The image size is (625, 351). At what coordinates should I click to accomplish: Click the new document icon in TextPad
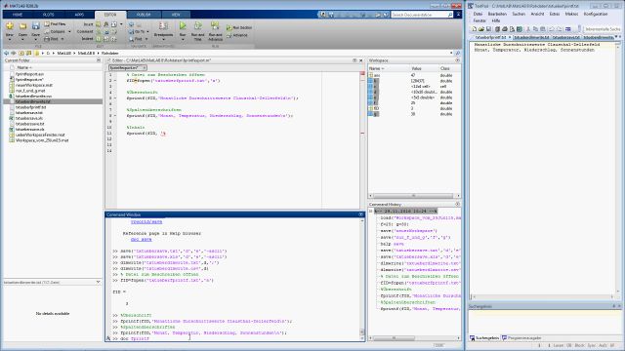[x=474, y=29]
